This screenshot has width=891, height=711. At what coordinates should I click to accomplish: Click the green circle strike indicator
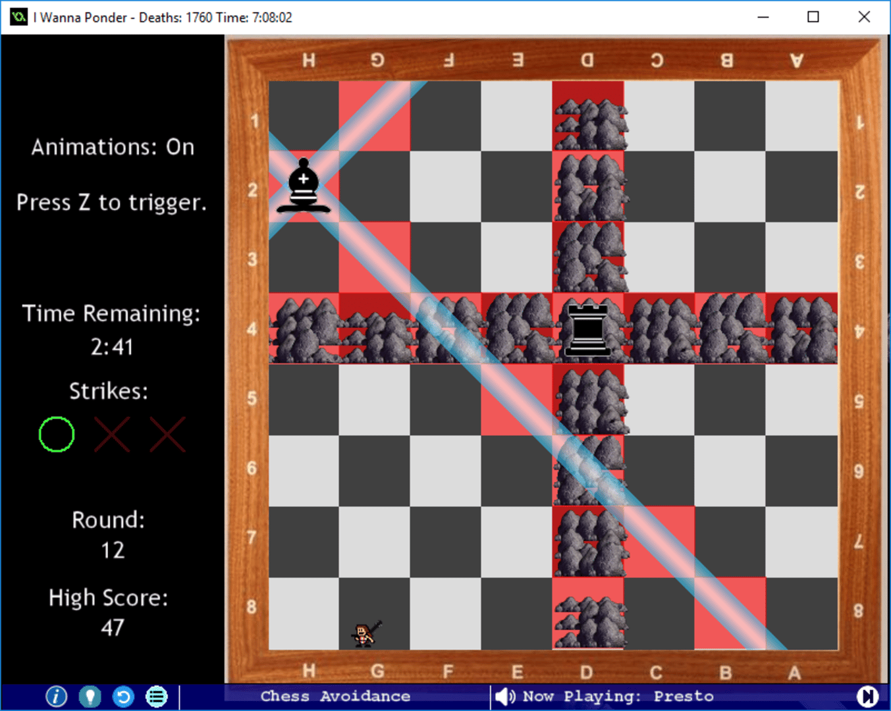57,434
